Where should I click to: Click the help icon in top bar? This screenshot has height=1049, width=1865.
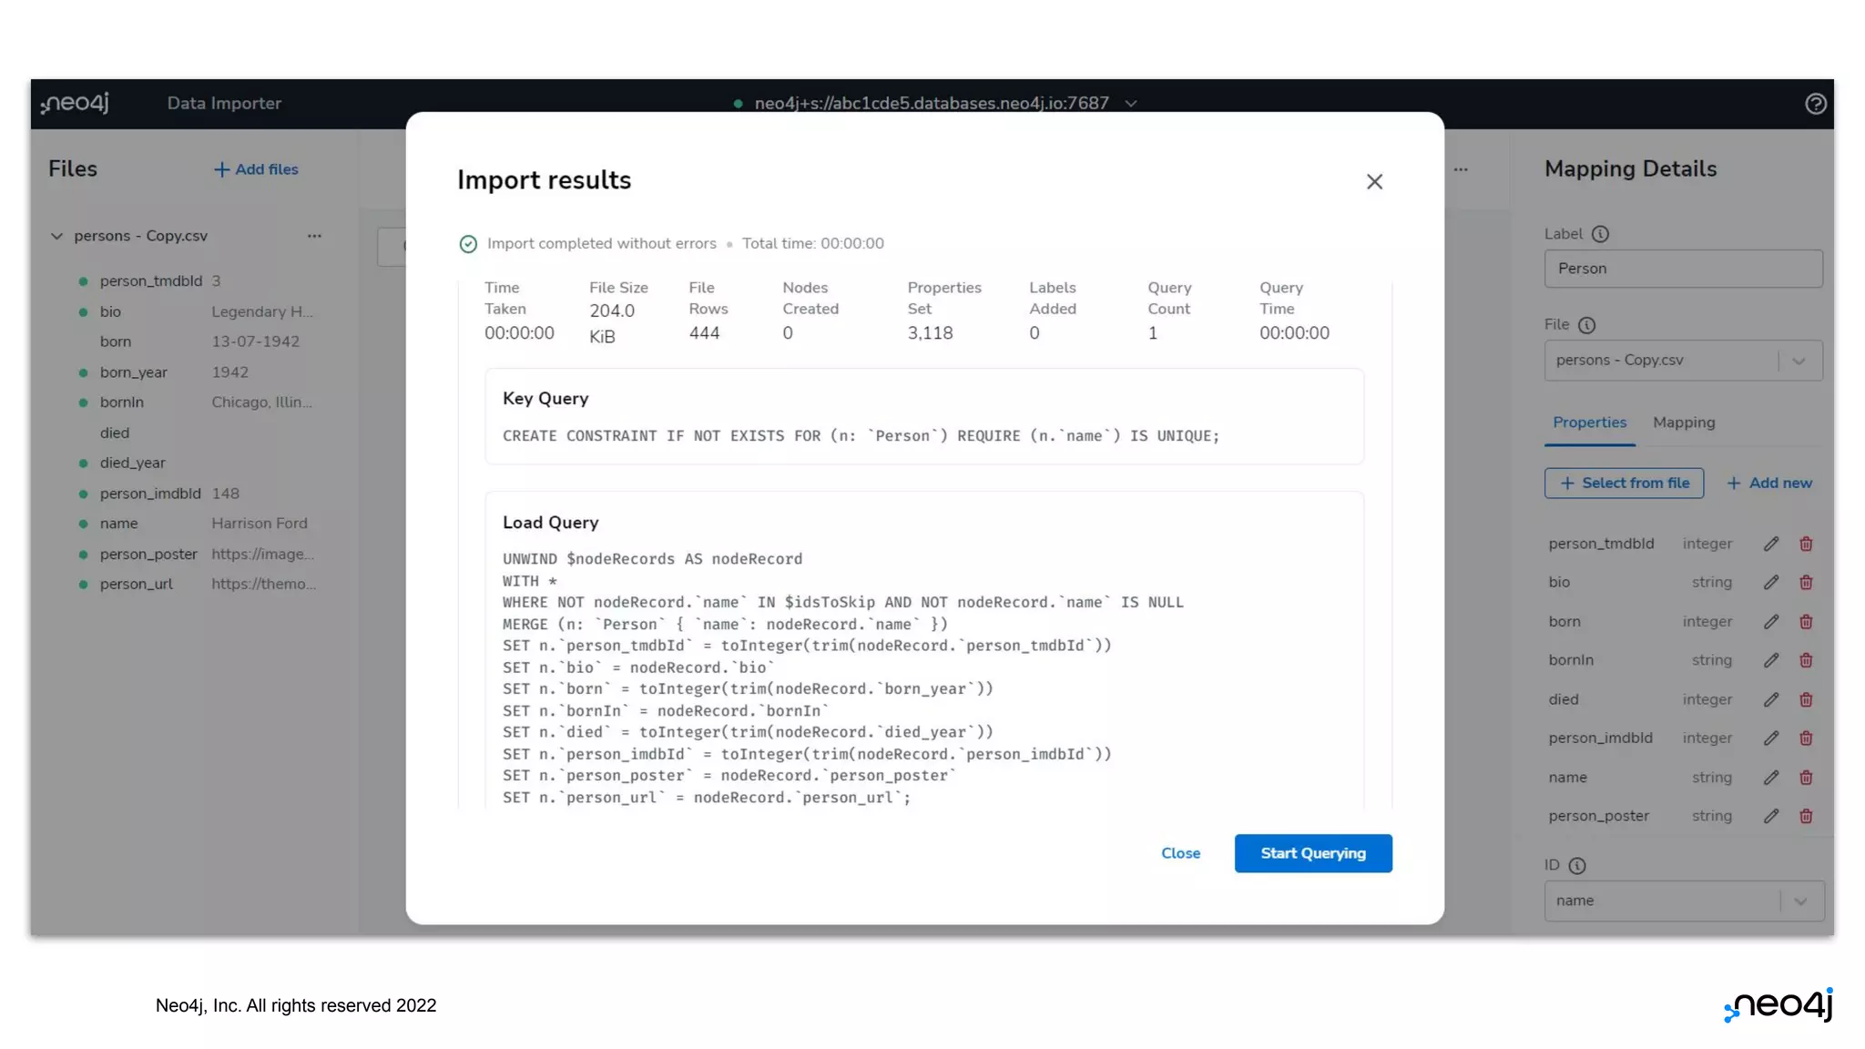(x=1815, y=104)
